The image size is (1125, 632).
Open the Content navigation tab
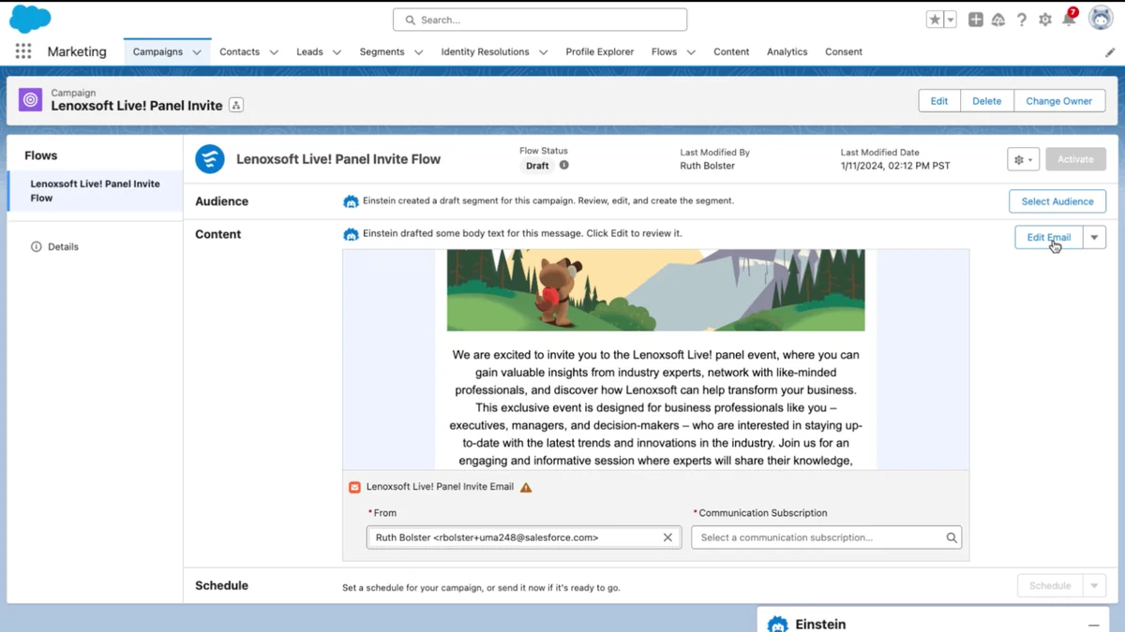click(x=731, y=52)
